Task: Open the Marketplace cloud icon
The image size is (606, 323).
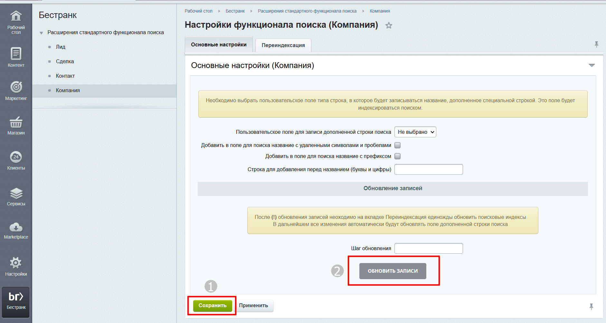Action: (x=16, y=228)
